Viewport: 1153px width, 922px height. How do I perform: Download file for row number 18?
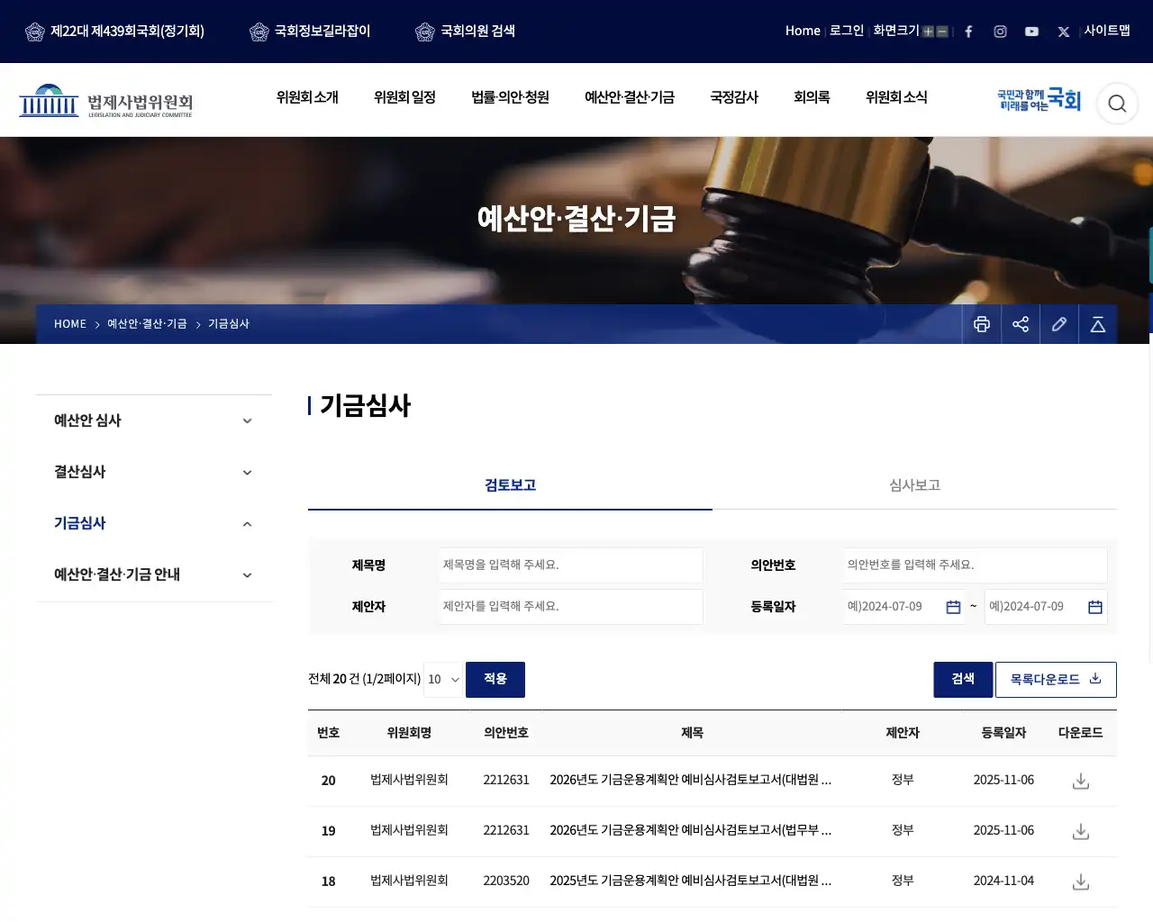(x=1081, y=881)
